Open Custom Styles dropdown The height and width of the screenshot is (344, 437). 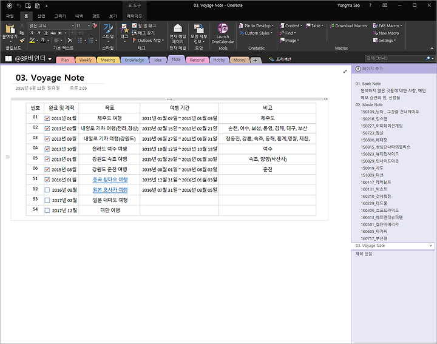256,33
